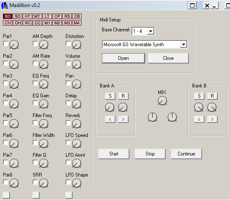Click the S button in Bank A
The image size is (230, 200).
pyautogui.click(x=110, y=96)
